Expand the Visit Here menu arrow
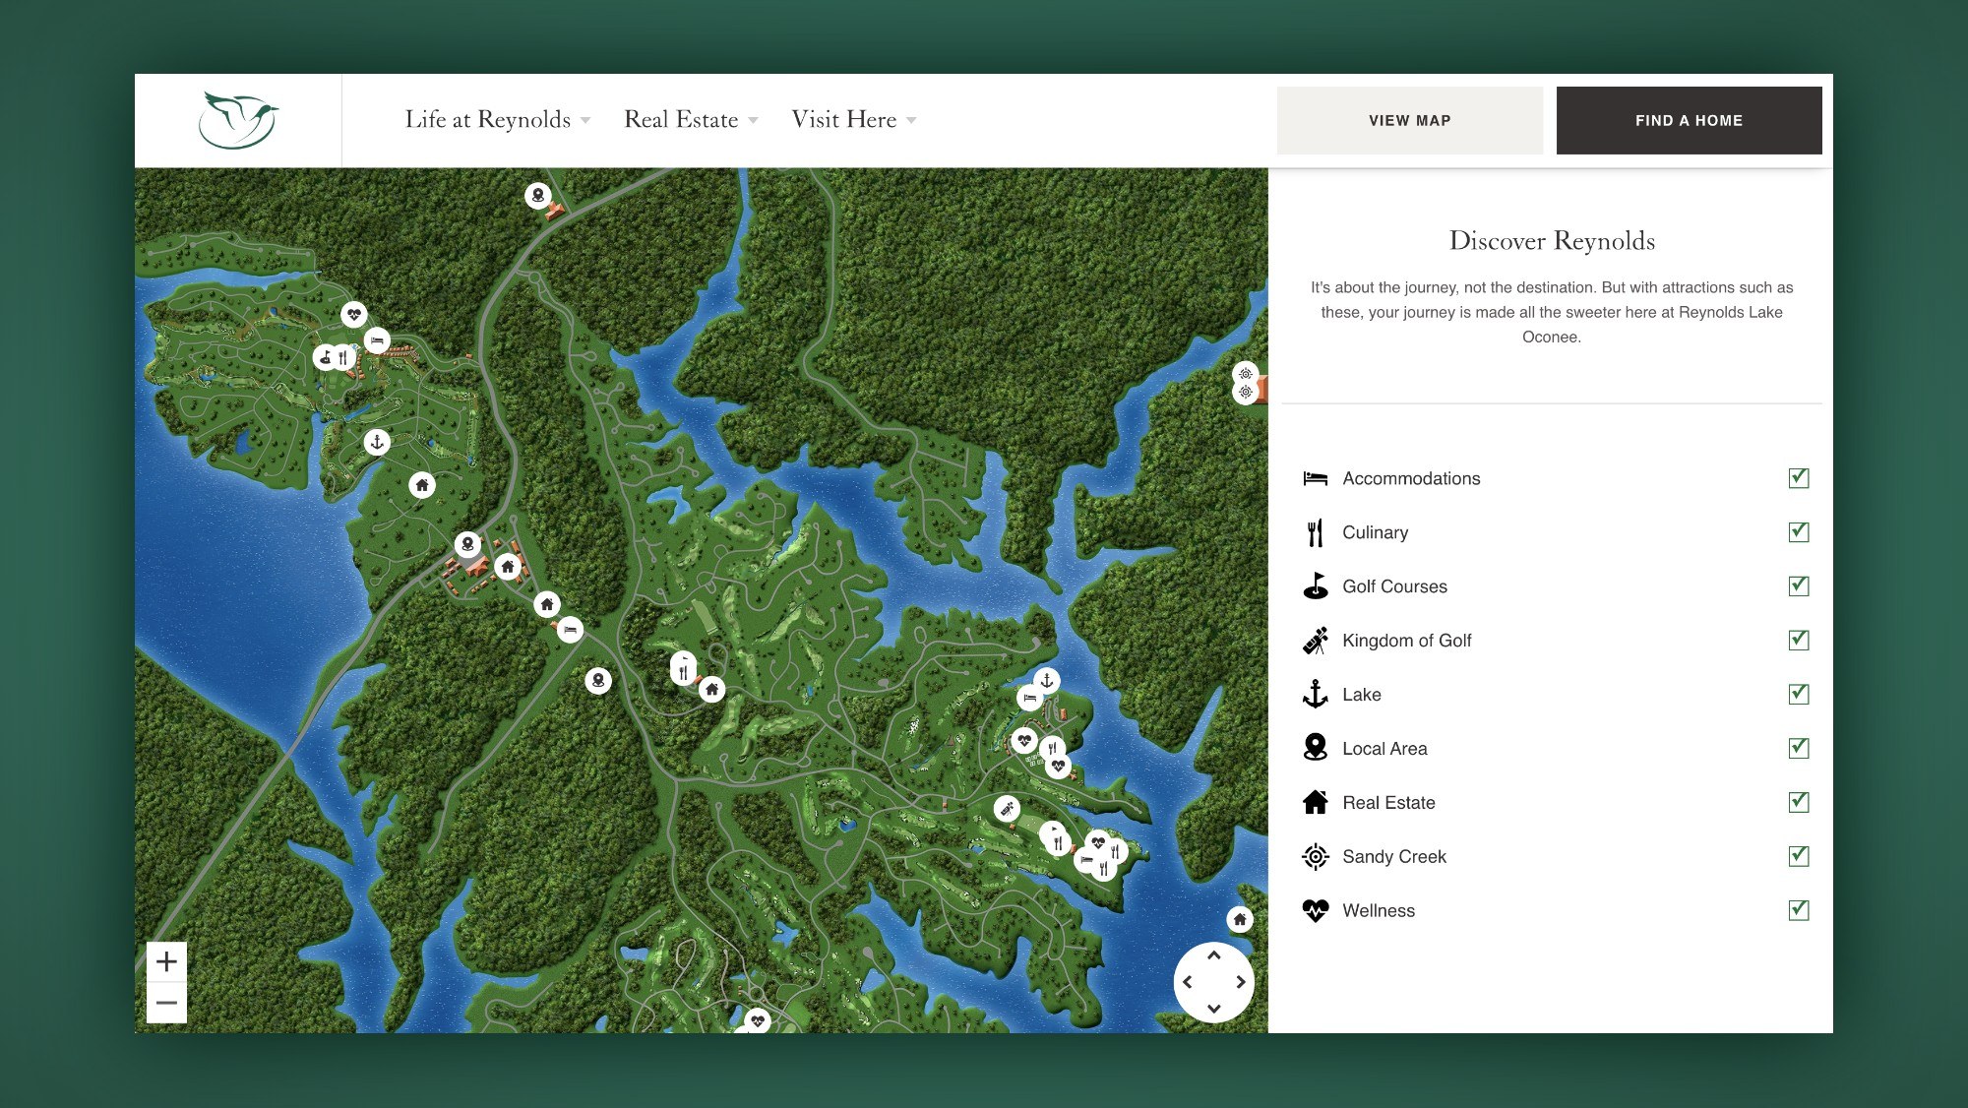 [x=911, y=120]
